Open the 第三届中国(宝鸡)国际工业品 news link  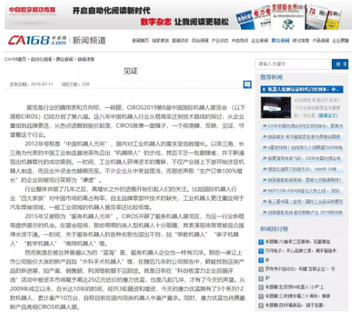(303, 201)
